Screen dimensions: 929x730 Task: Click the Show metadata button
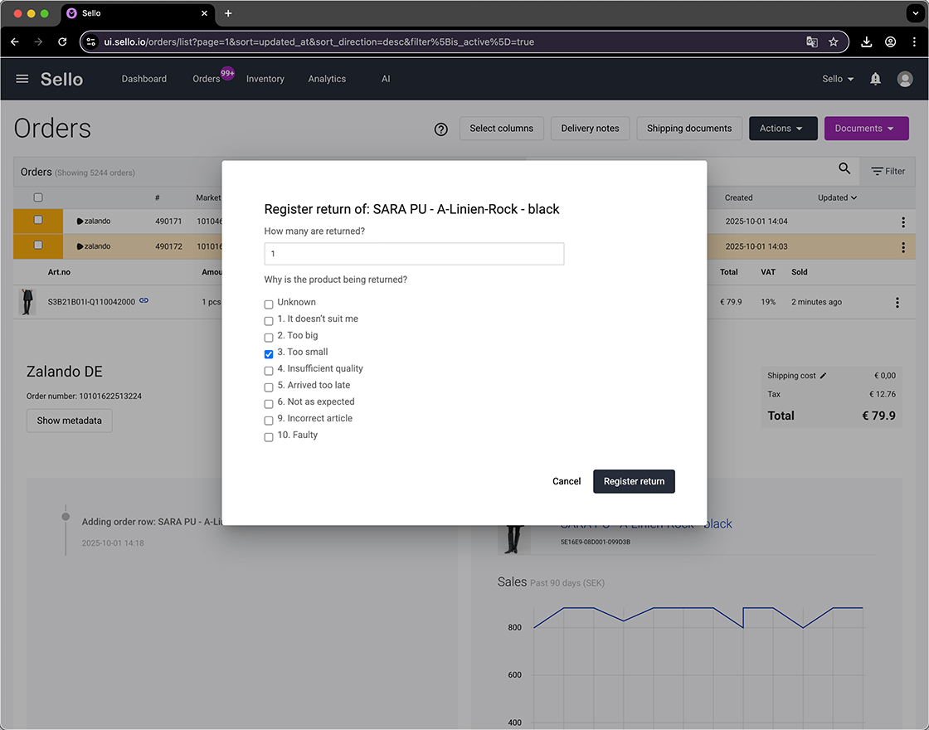[69, 421]
